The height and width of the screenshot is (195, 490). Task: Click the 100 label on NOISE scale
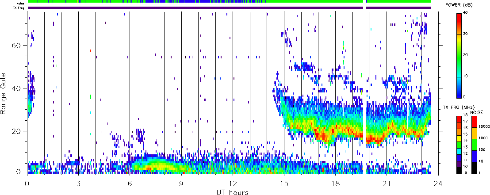point(482,150)
